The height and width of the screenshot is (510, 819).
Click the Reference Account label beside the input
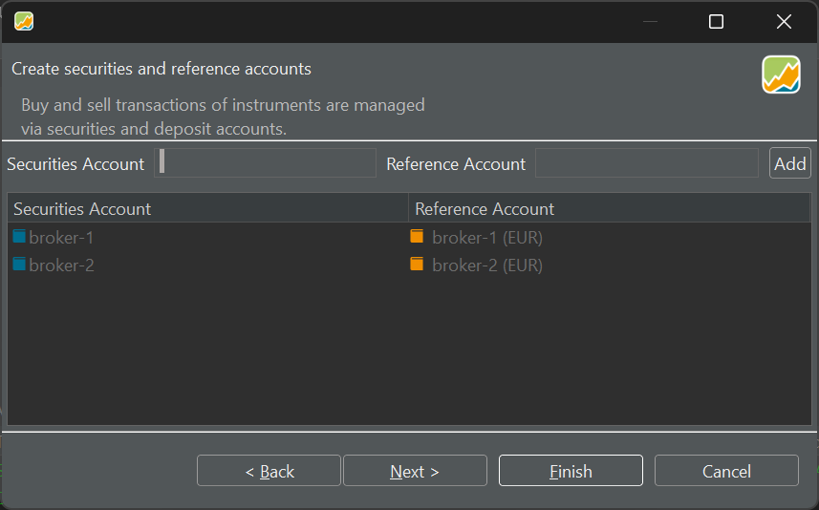pyautogui.click(x=456, y=164)
